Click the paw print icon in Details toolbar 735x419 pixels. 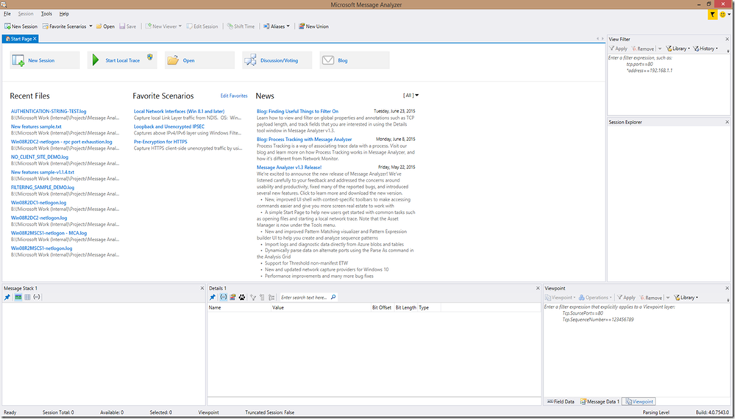pos(242,297)
